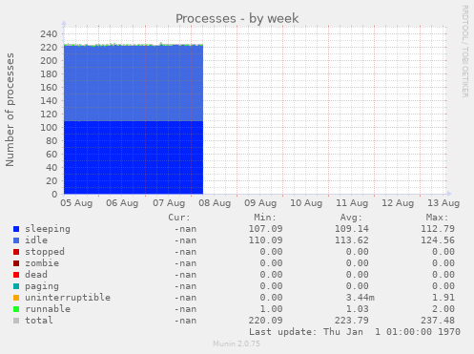Click the total row's Cur -nan value
Viewport: 474px width, 354px height.
click(x=185, y=321)
